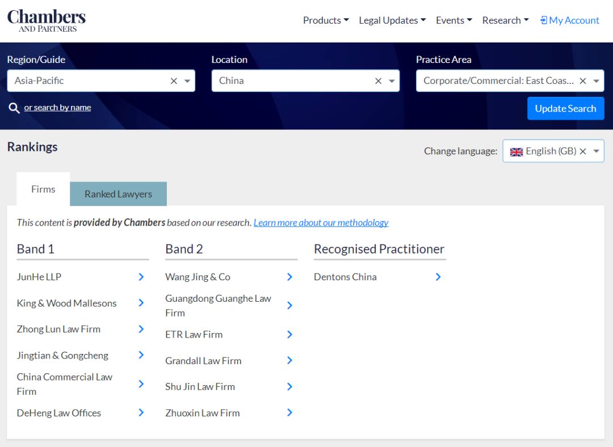The height and width of the screenshot is (447, 613).
Task: Open 'Learn more about our methodology' link
Action: click(321, 223)
